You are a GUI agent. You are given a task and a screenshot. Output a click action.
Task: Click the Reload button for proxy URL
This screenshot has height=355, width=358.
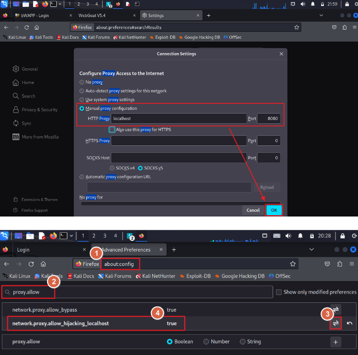[267, 187]
